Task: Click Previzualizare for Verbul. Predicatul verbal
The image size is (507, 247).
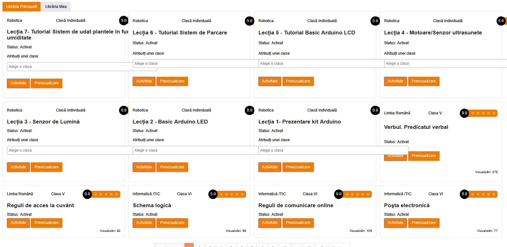Action: pyautogui.click(x=423, y=156)
